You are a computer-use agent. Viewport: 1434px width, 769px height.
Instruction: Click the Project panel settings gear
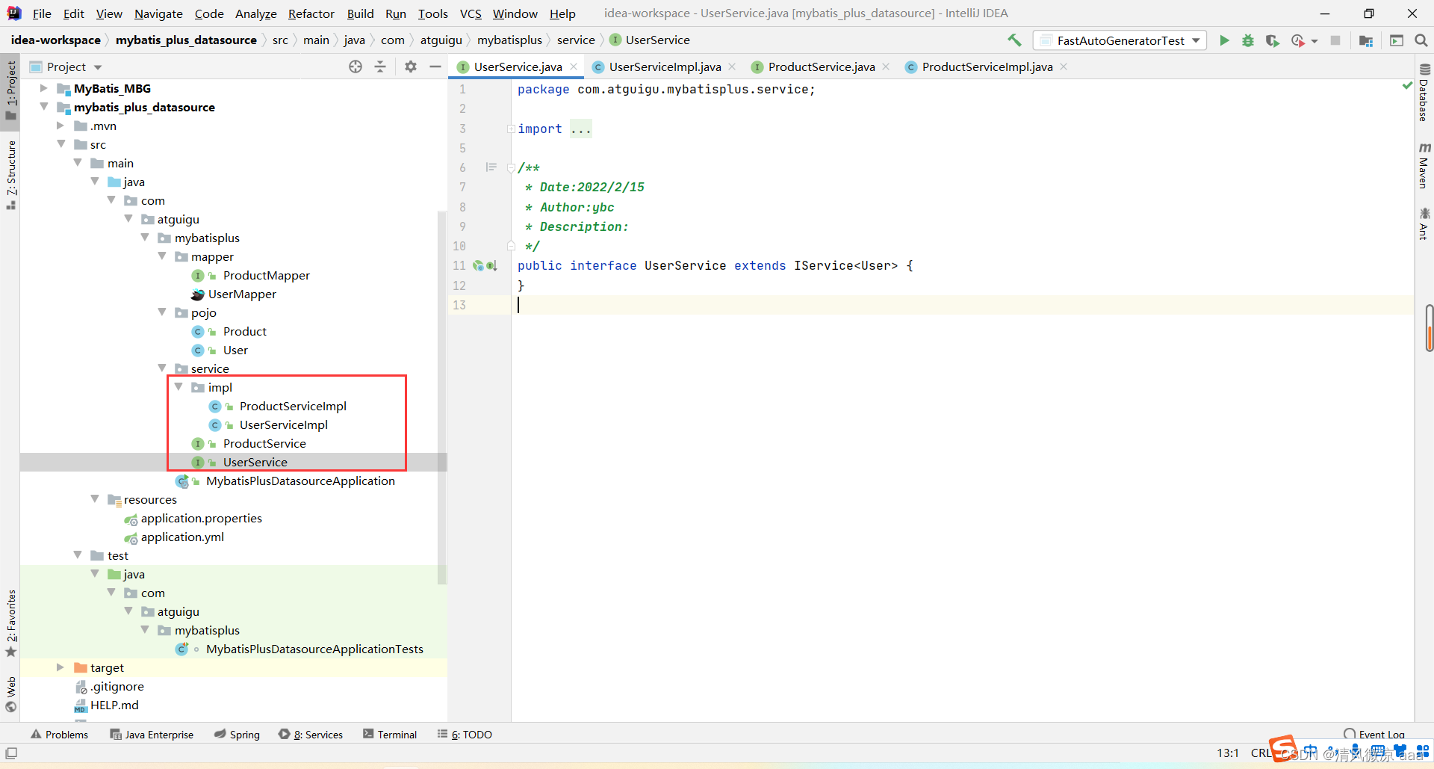tap(411, 67)
